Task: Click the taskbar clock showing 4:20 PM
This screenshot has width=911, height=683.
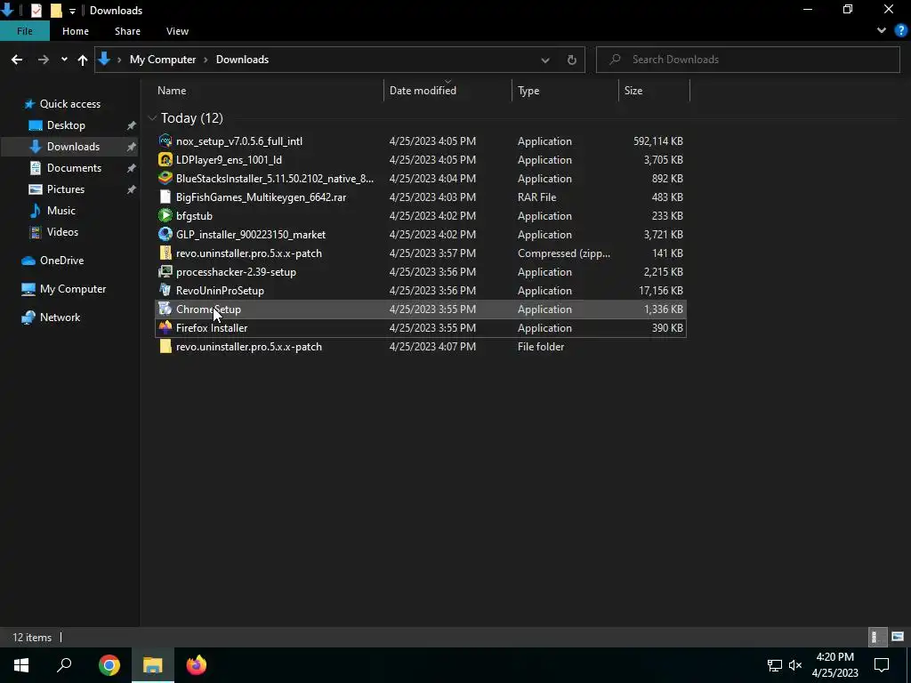Action: point(834,665)
